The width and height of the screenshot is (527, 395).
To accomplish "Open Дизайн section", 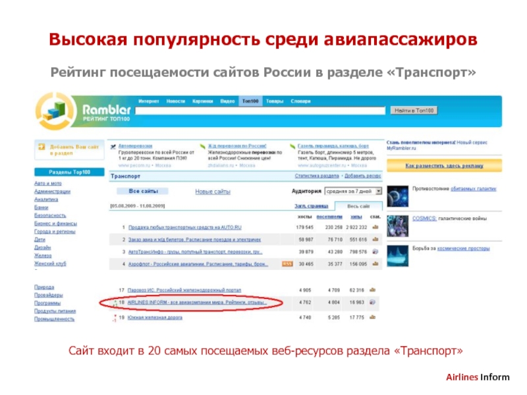I will [x=43, y=248].
